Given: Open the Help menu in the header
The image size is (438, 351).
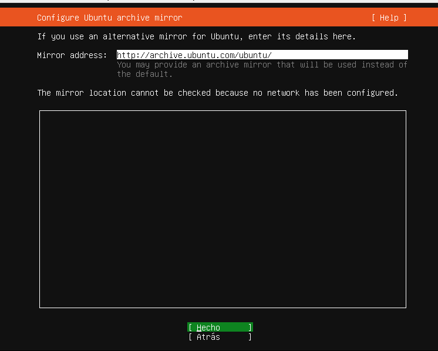Looking at the screenshot, I should pyautogui.click(x=389, y=18).
